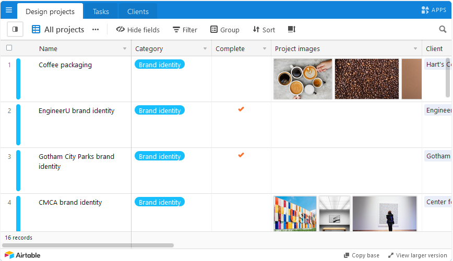Screen dimensions: 453x261
Task: Click the Copy base link
Action: [361, 255]
